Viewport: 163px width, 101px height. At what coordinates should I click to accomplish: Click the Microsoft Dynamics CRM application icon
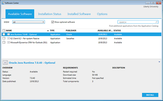pos(8,42)
